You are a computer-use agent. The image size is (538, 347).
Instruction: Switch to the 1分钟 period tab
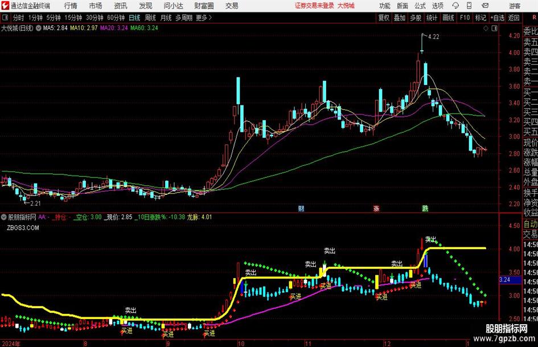tap(35, 18)
